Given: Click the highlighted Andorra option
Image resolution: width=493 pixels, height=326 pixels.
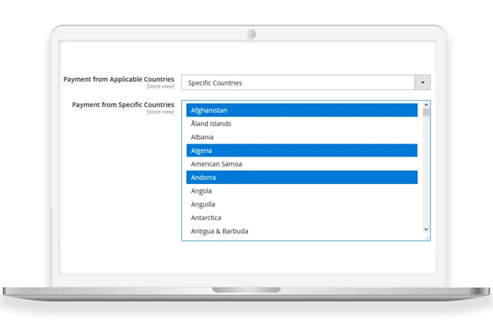Looking at the screenshot, I should 302,177.
